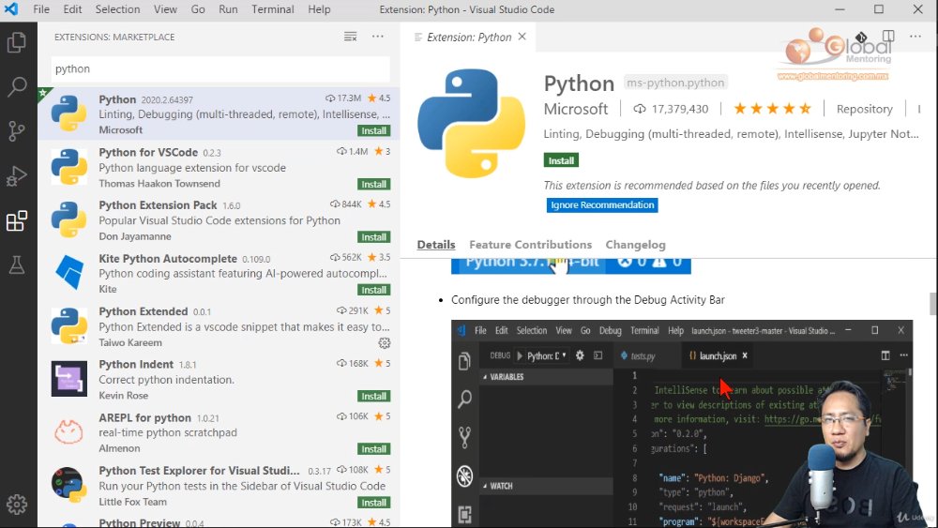Click the 17,379,430 install count
This screenshot has width=938, height=528.
[x=679, y=109]
